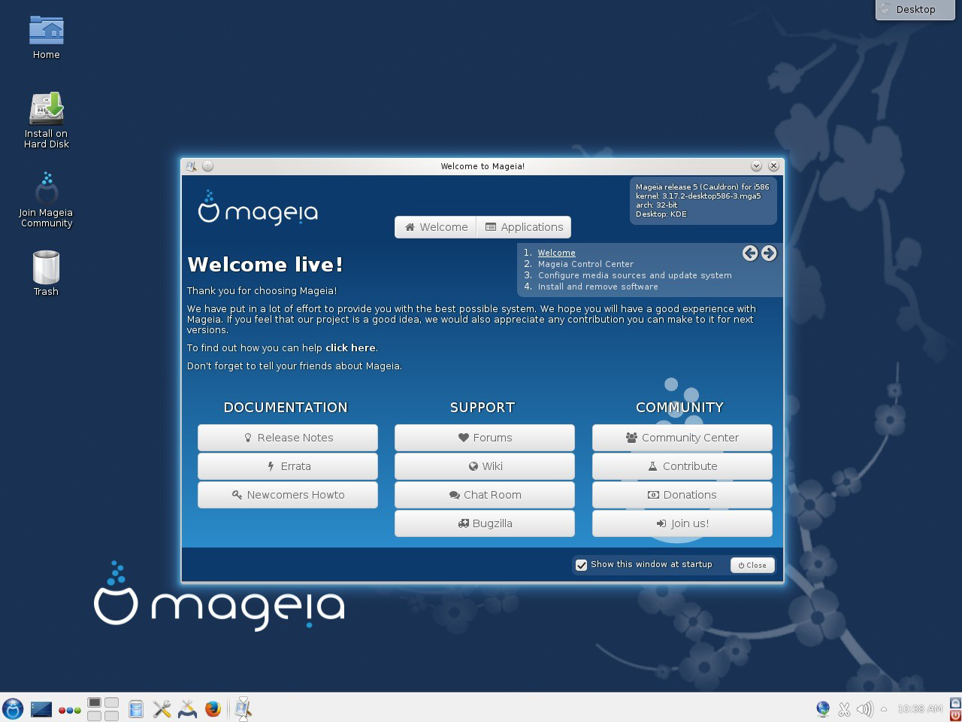
Task: Open the Mageia application launcher menu
Action: pos(13,708)
